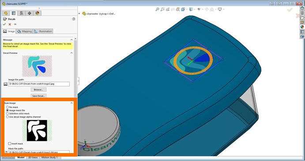Open SolidWorks Resources home icon in task pane
The width and height of the screenshot is (305, 161).
coord(302,8)
